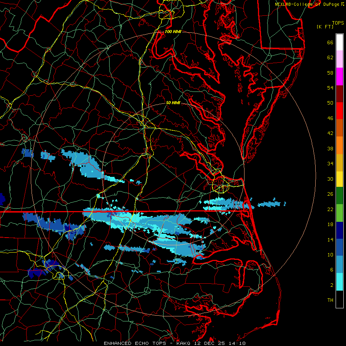This screenshot has height=346, width=346.
Task: Pick the bright orange legend swatch
Action: [339, 145]
